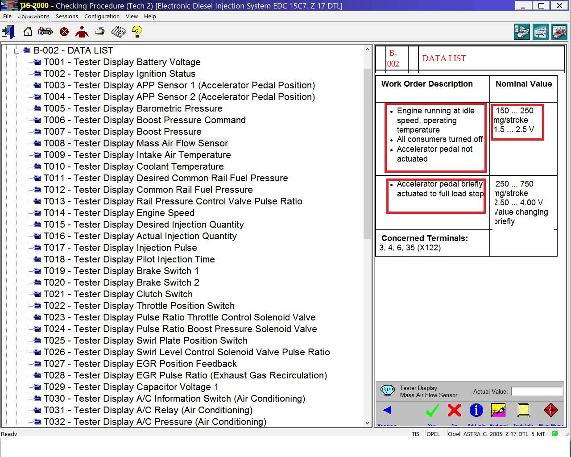
Task: Click the tree panel vertical scrollbar thumb
Action: pos(368,154)
